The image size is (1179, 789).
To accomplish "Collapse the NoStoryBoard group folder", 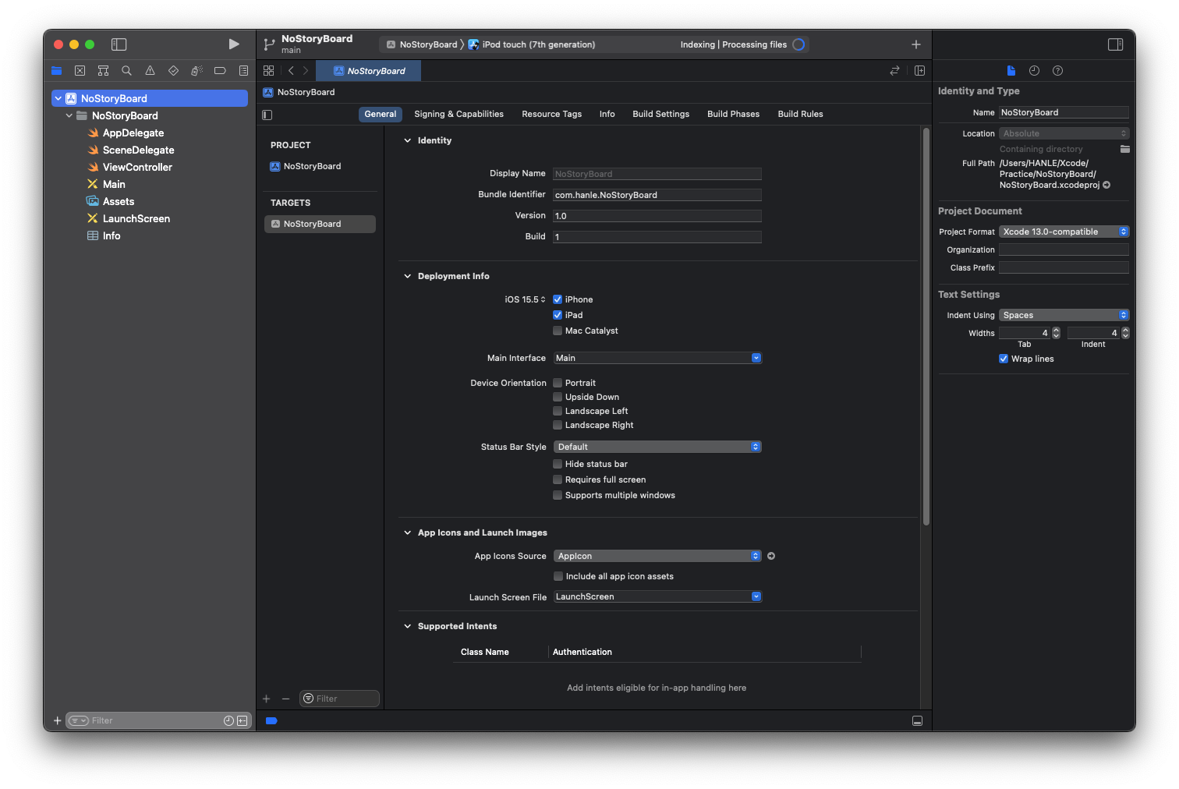I will tap(69, 115).
